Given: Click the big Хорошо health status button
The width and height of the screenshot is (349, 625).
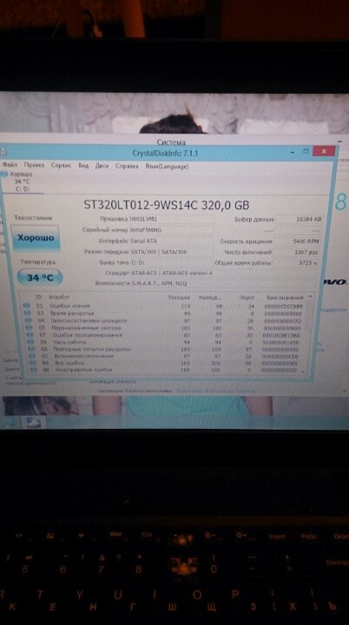Looking at the screenshot, I should [36, 238].
